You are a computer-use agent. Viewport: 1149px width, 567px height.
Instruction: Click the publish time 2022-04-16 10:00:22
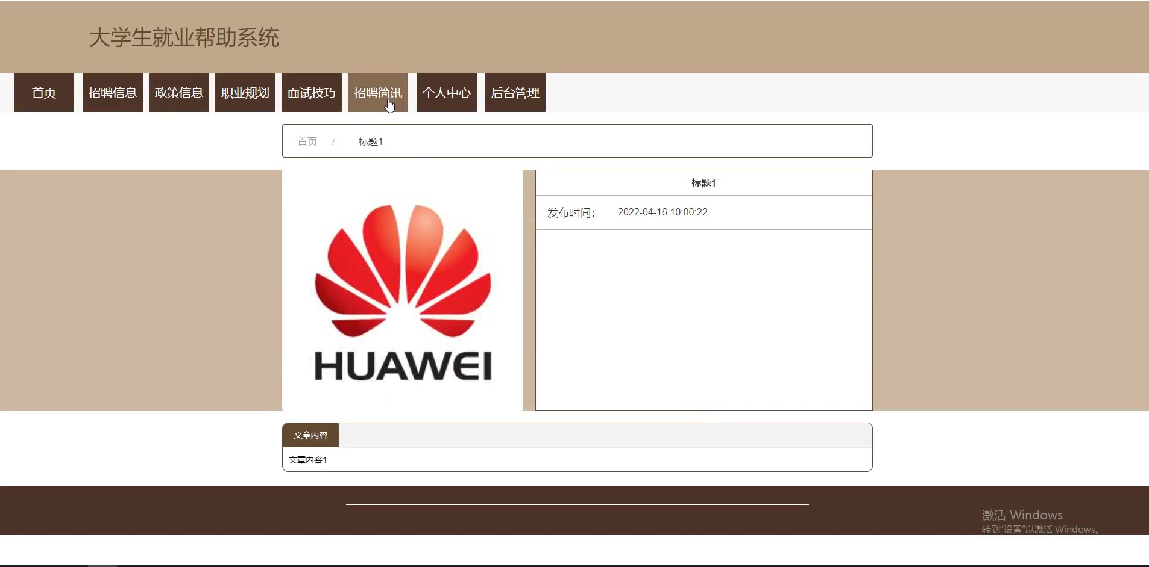(x=663, y=212)
